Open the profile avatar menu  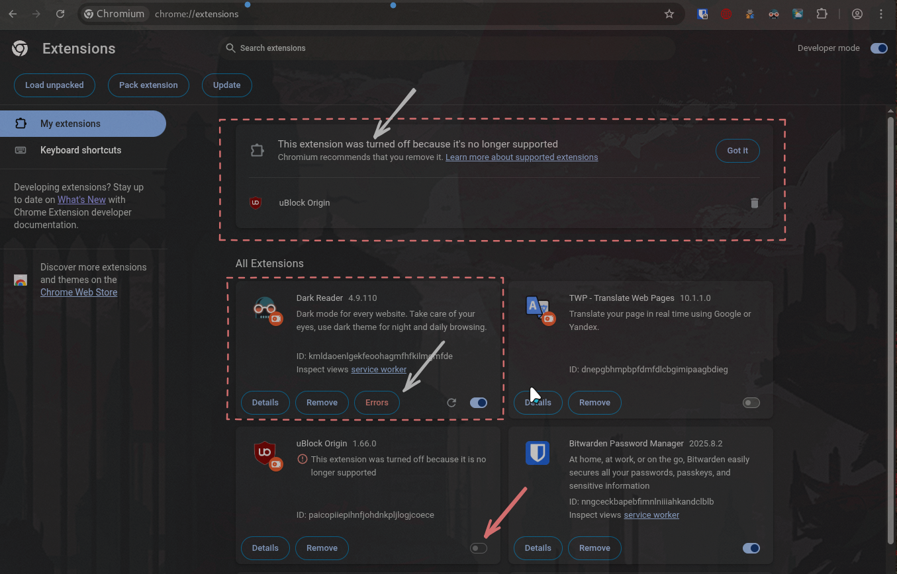click(x=857, y=14)
